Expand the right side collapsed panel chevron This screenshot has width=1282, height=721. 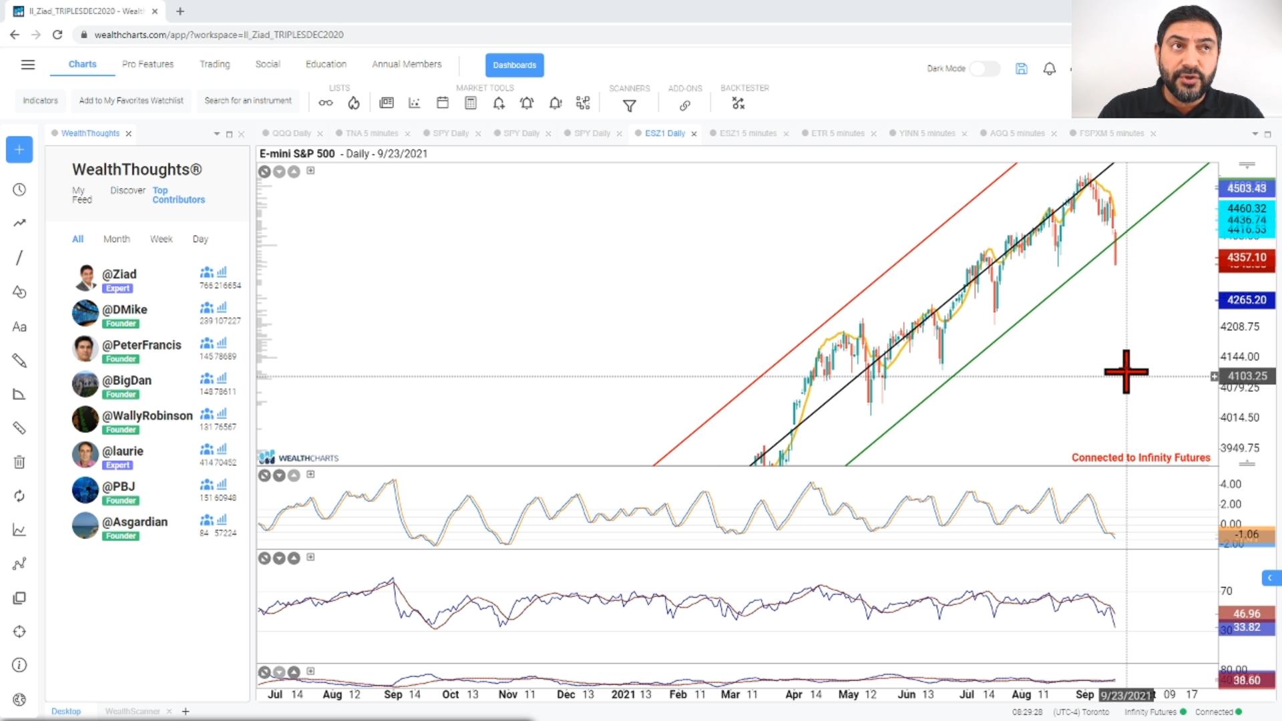(x=1271, y=577)
